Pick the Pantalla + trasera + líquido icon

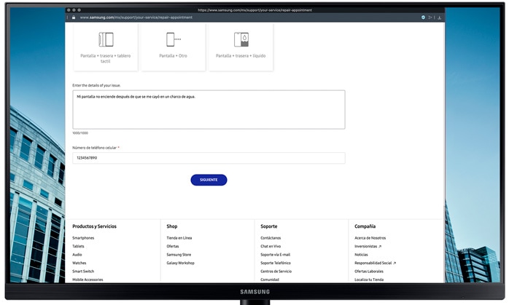pyautogui.click(x=241, y=39)
